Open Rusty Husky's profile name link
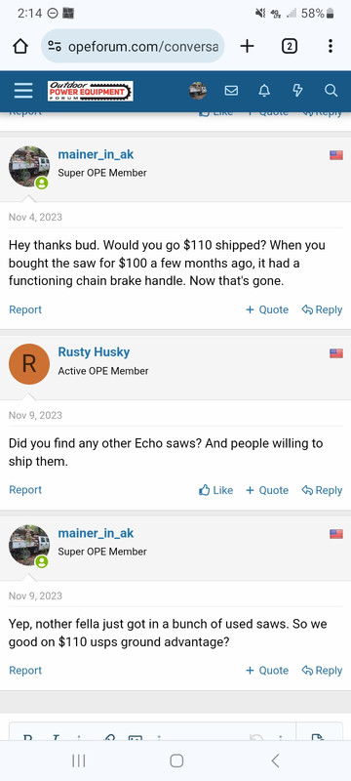This screenshot has width=351, height=781. (x=94, y=352)
